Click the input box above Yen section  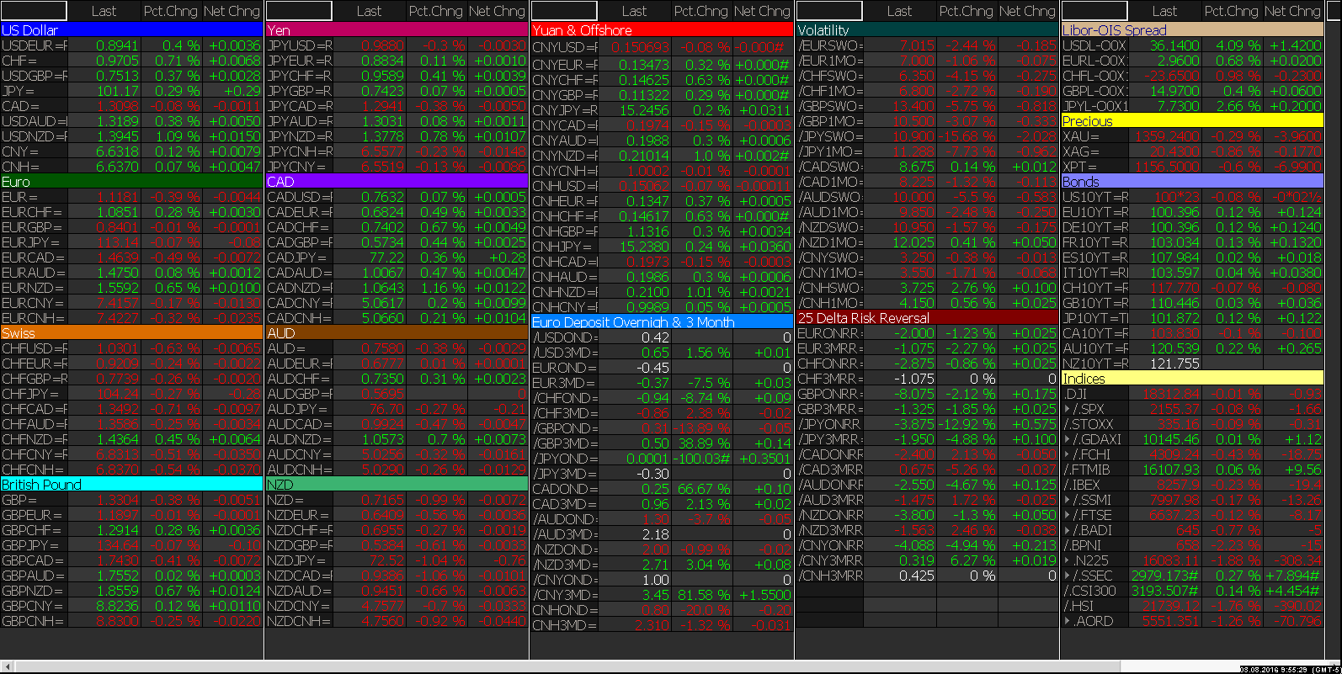(x=299, y=11)
